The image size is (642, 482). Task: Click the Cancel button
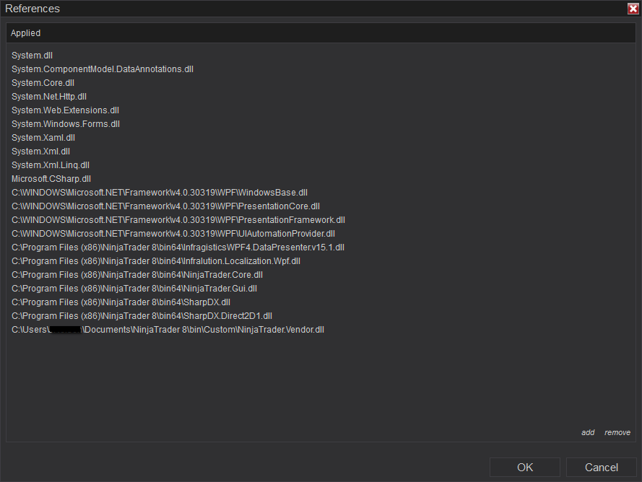pos(601,468)
